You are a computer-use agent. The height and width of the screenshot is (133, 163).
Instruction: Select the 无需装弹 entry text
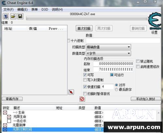(x=19, y=125)
